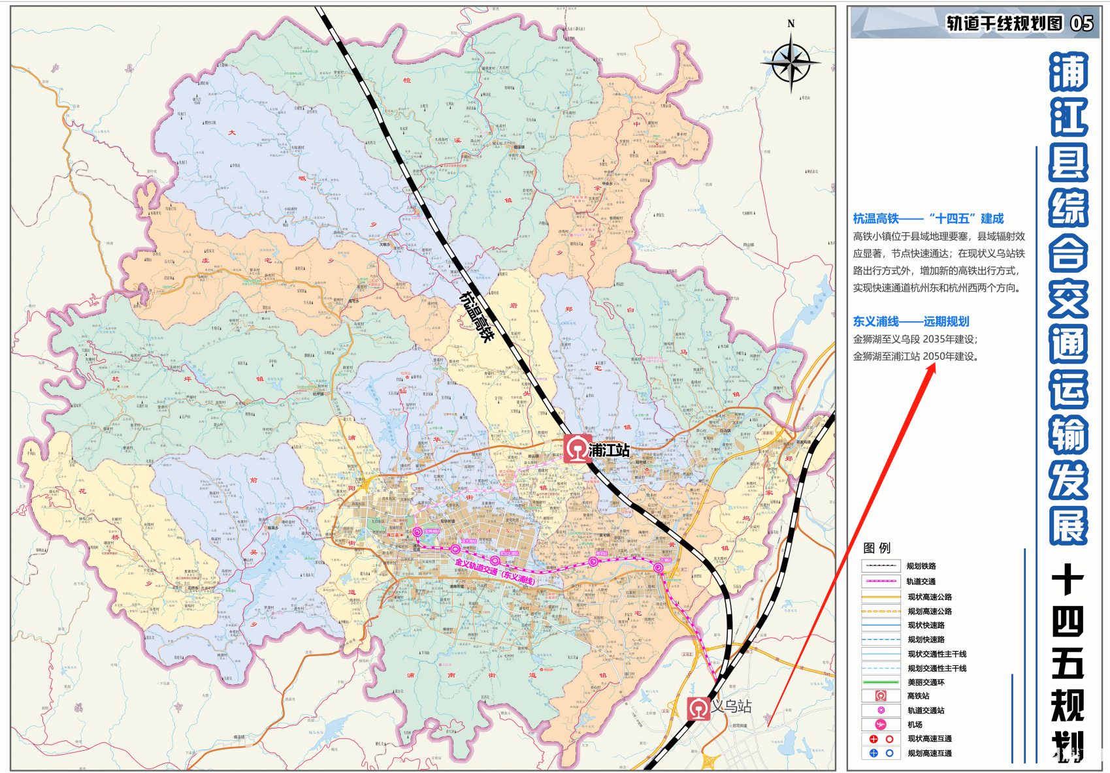Click the legend label 美丽交通环
This screenshot has width=1110, height=773.
tap(926, 682)
